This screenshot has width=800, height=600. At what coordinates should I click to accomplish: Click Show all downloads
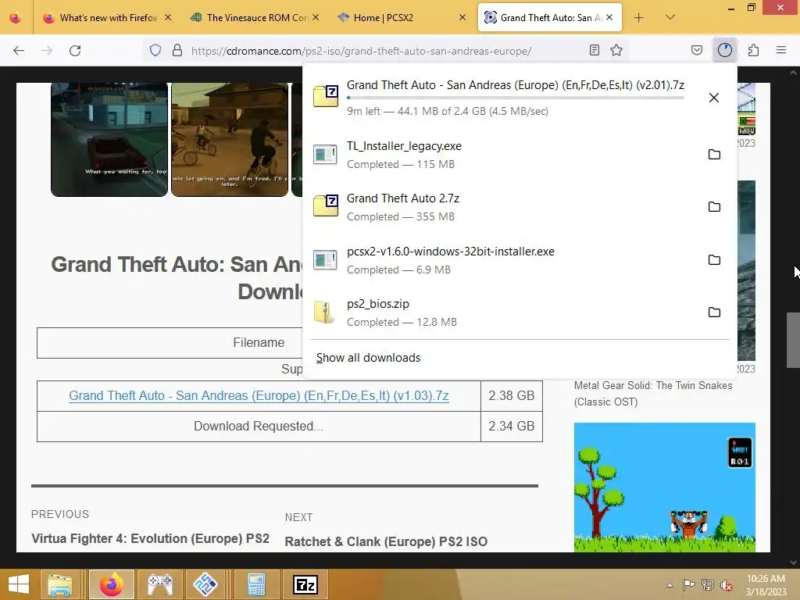[368, 358]
